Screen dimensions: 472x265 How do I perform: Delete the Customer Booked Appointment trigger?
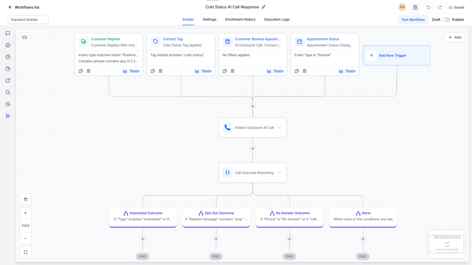(x=232, y=71)
